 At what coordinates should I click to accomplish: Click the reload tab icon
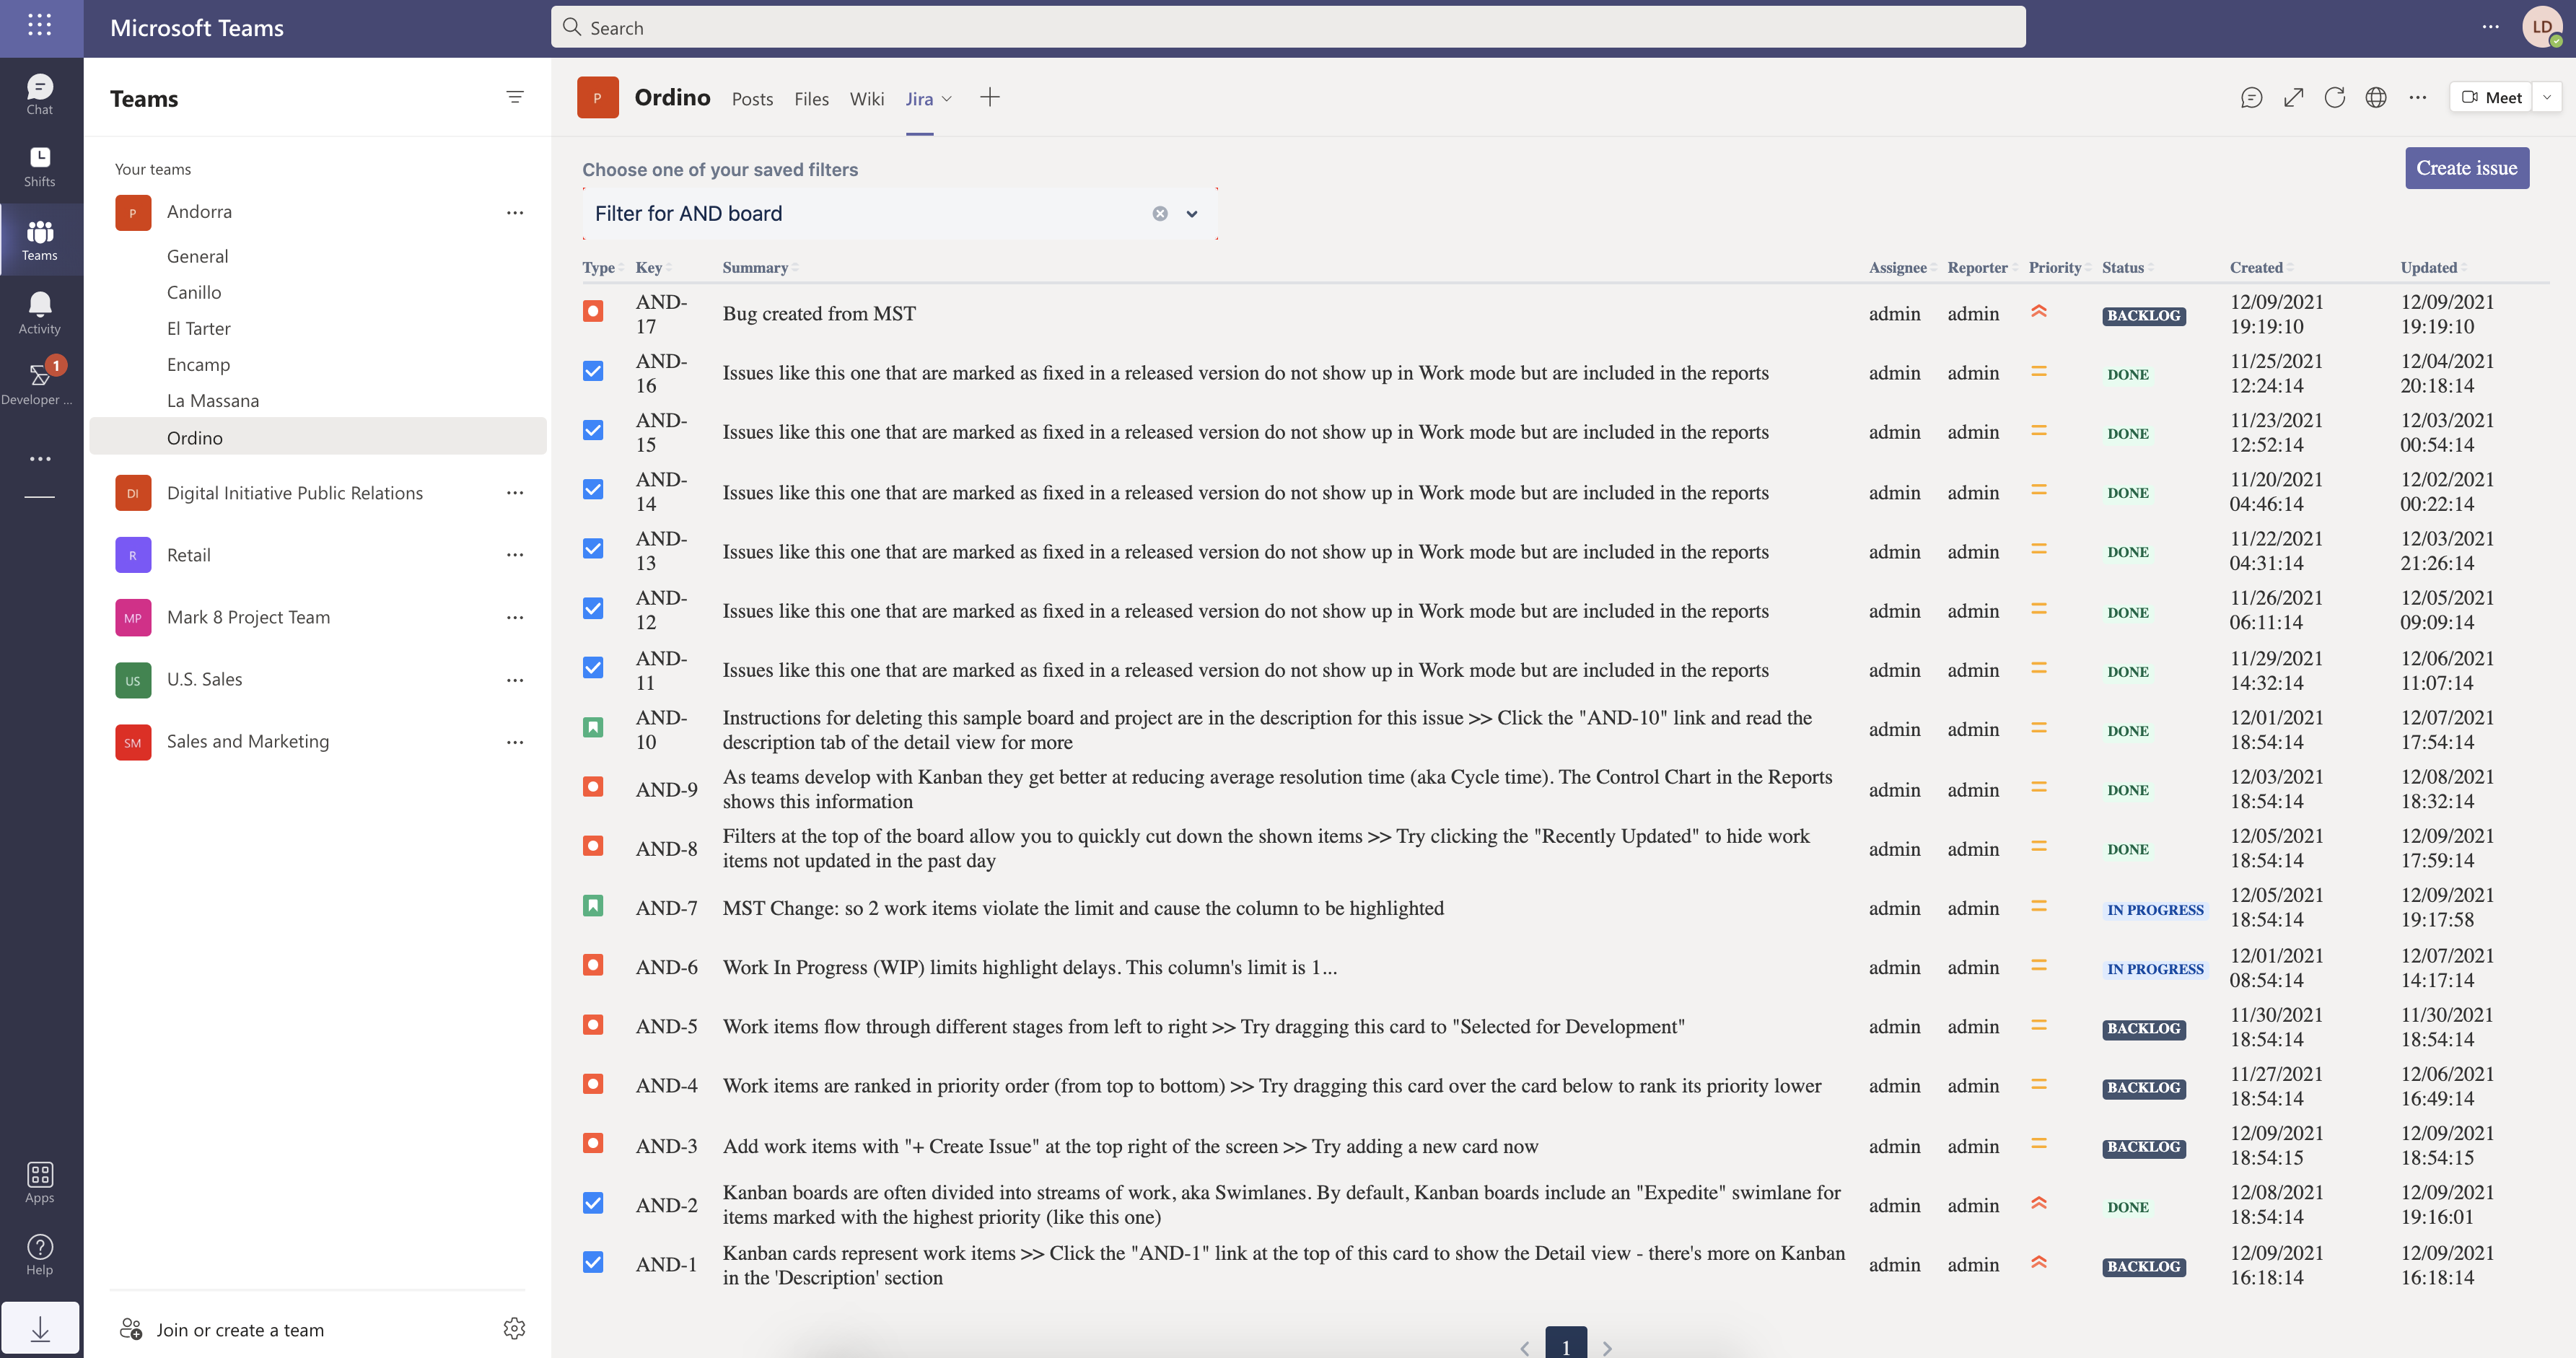coord(2334,97)
